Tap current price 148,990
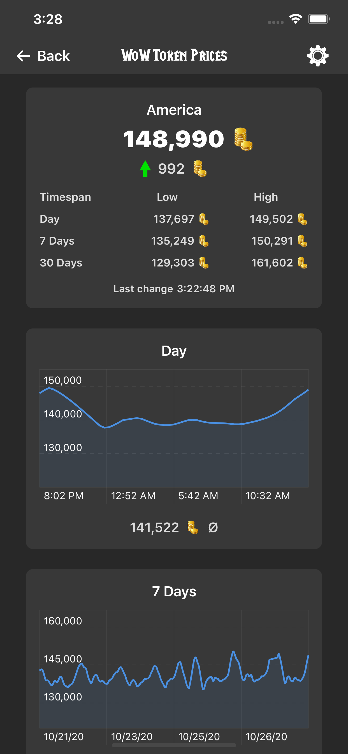 click(x=174, y=139)
